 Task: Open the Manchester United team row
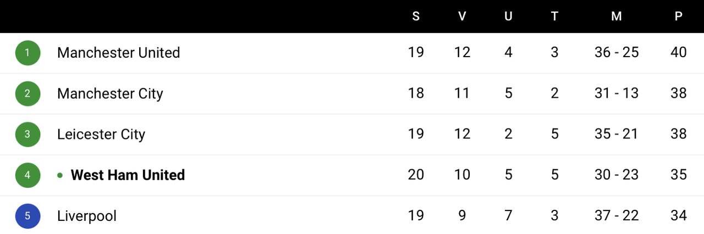coord(352,53)
